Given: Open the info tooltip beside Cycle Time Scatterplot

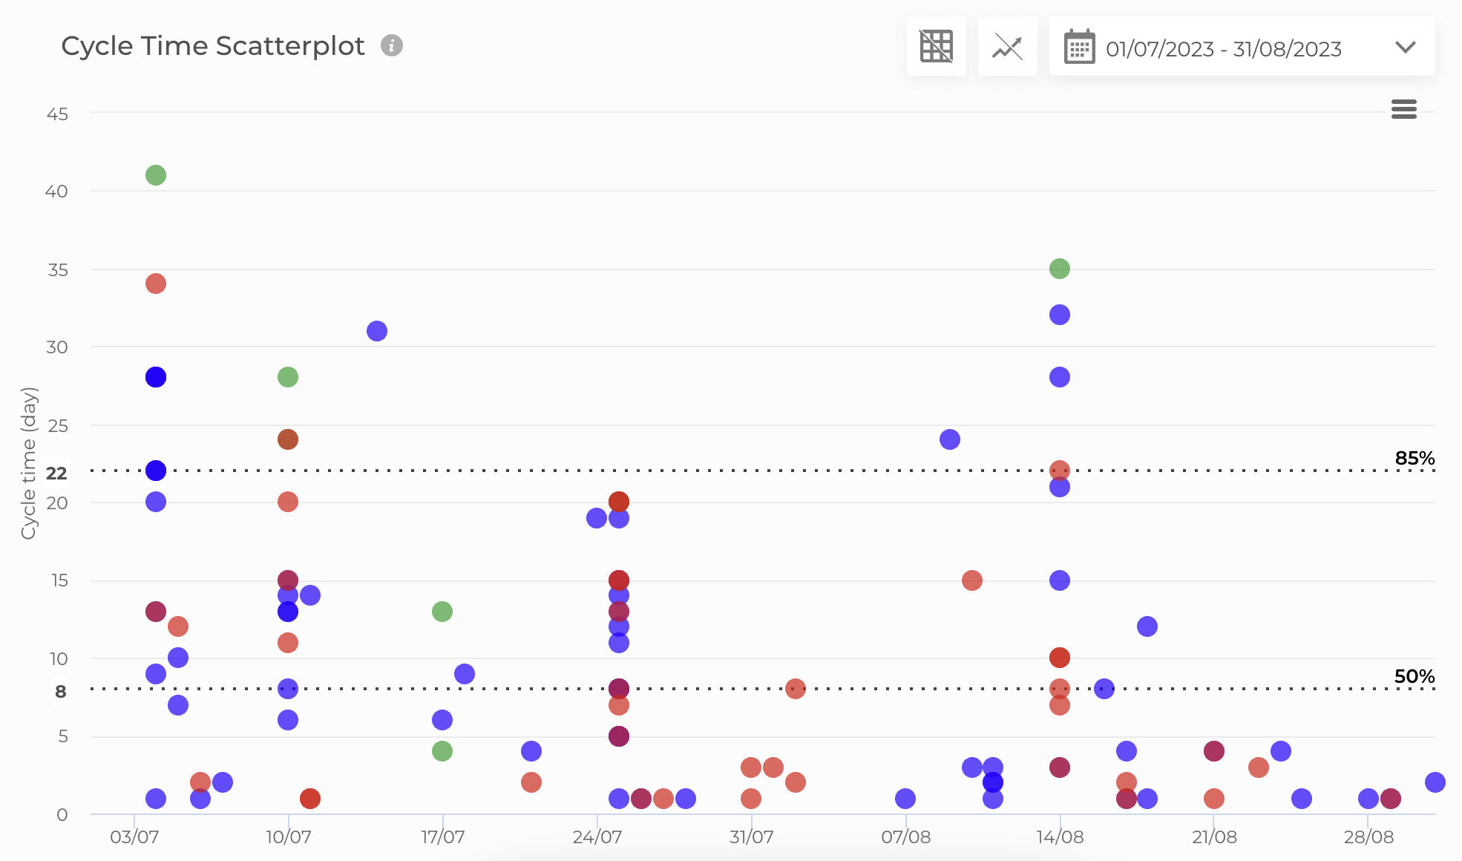Looking at the screenshot, I should click(391, 45).
